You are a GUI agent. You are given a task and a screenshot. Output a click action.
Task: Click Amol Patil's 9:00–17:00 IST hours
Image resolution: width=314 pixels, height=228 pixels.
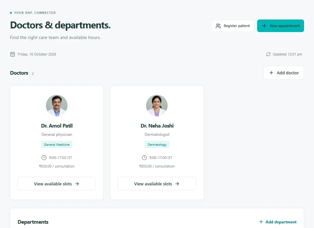coord(60,158)
